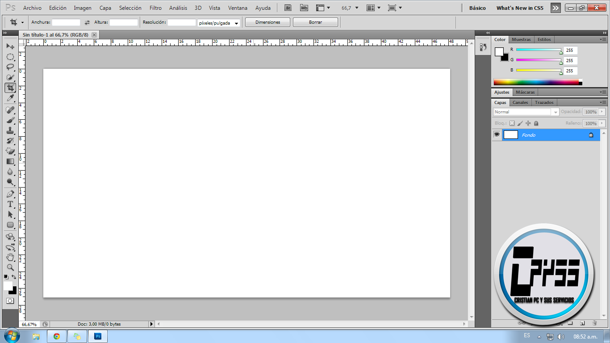The image size is (610, 343).
Task: Toggle lock transparent pixels in Capas
Action: pos(512,123)
